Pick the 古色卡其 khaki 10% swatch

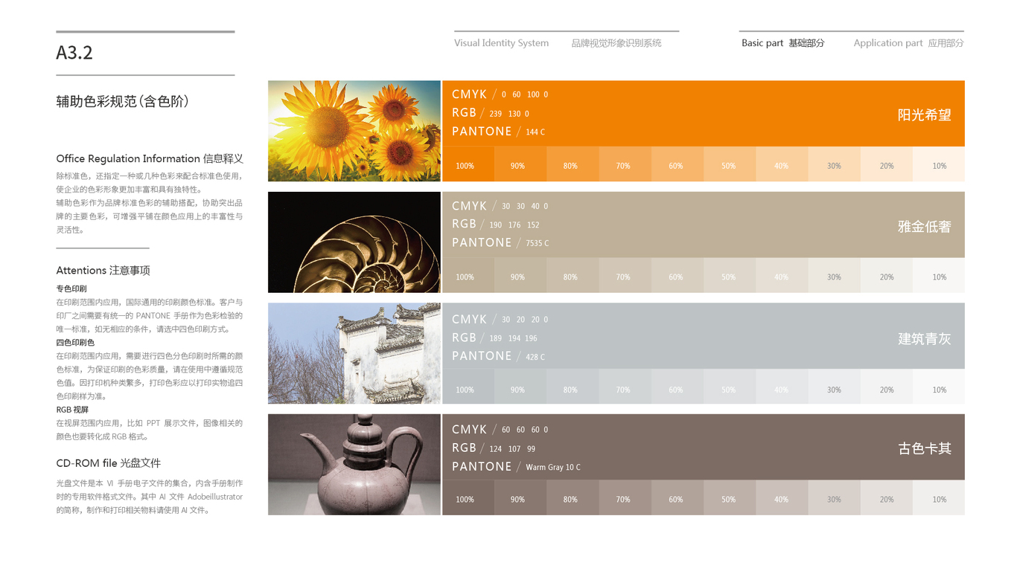[x=939, y=497]
